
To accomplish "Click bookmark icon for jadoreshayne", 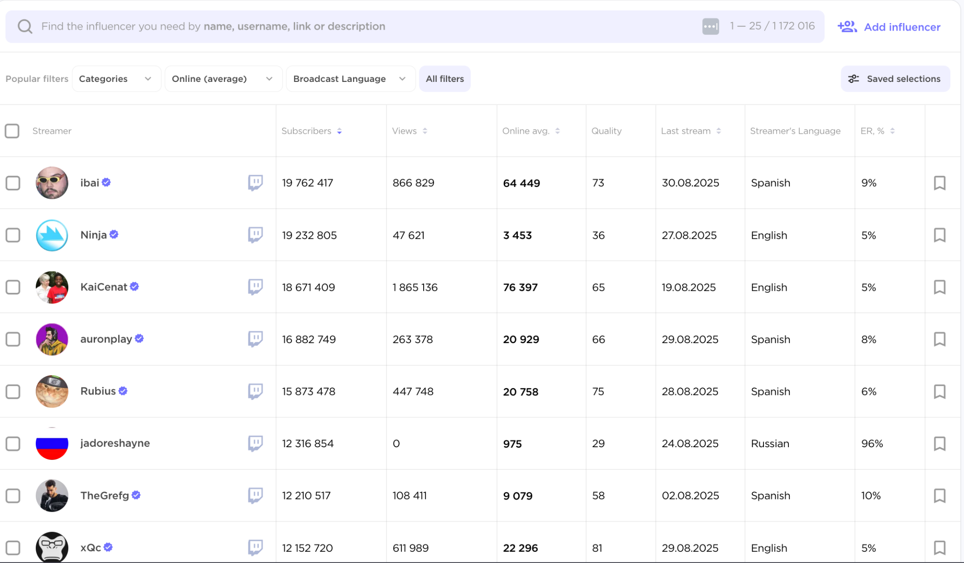I will pyautogui.click(x=939, y=443).
